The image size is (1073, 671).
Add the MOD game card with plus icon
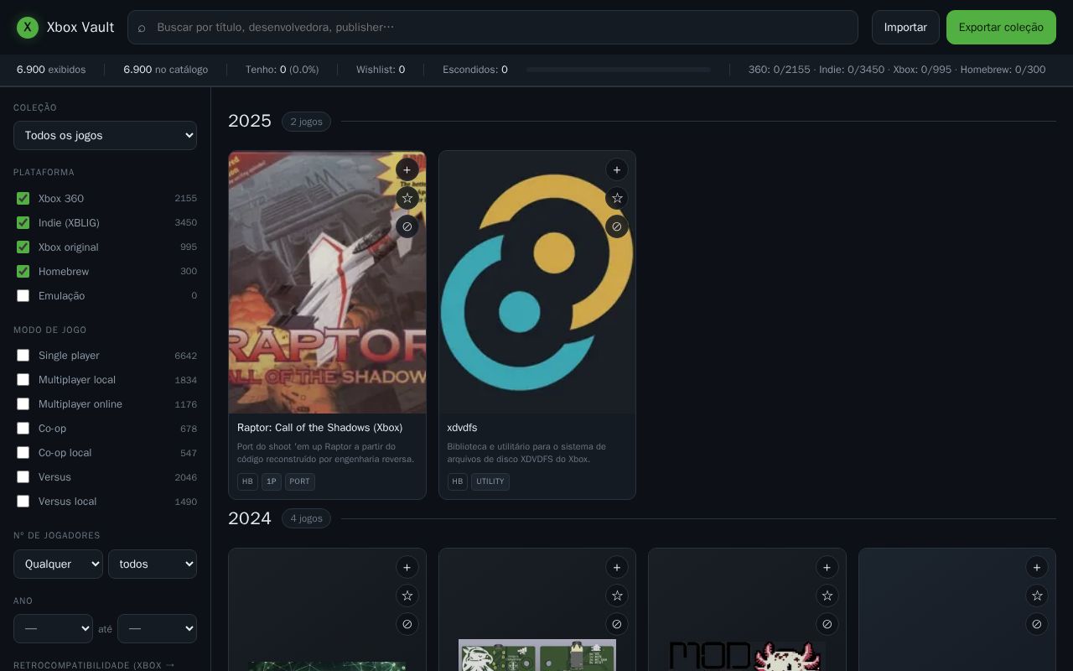(827, 568)
